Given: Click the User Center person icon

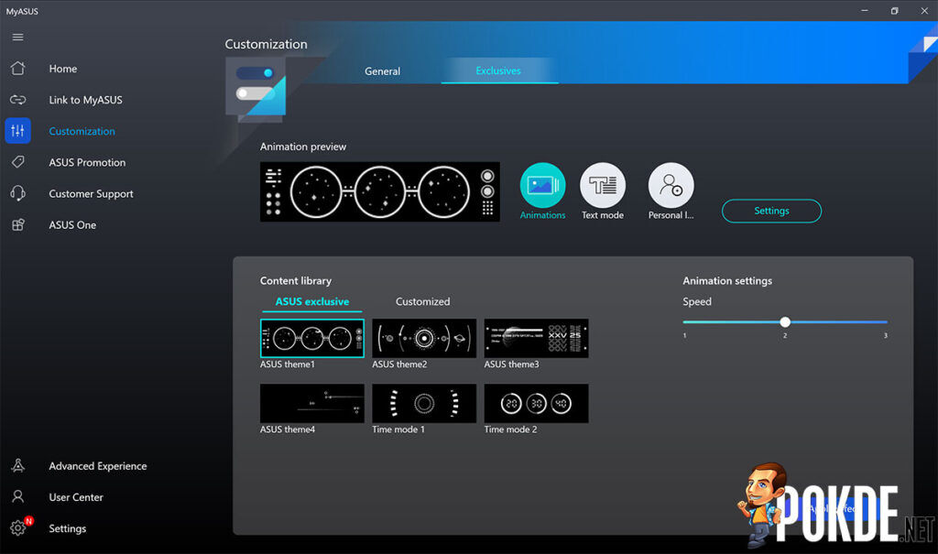Looking at the screenshot, I should [x=18, y=496].
